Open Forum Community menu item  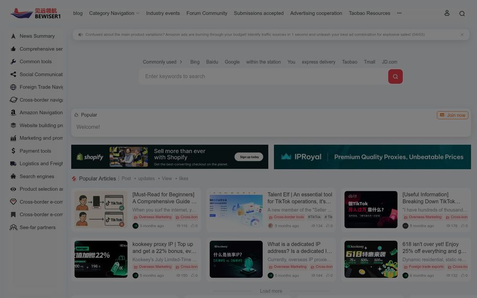tap(207, 13)
